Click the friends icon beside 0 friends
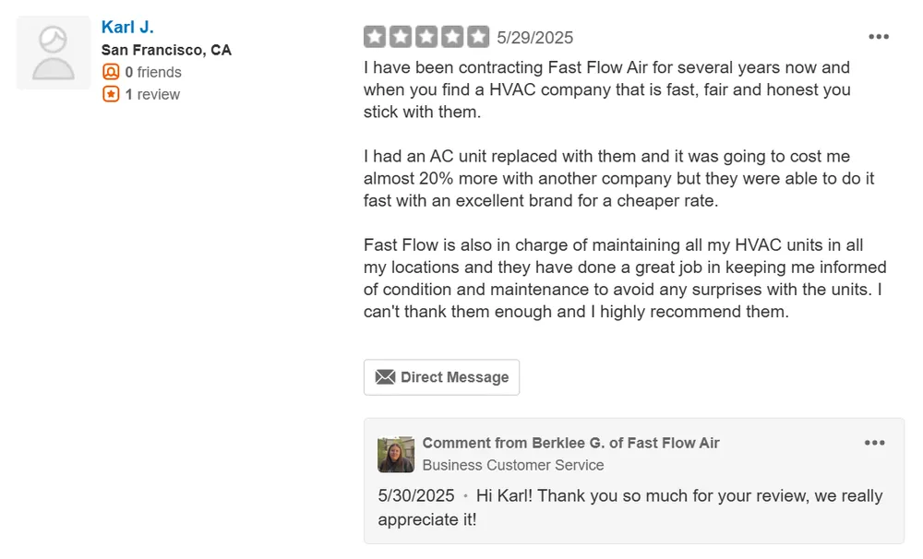Image resolution: width=923 pixels, height=559 pixels. pos(111,72)
